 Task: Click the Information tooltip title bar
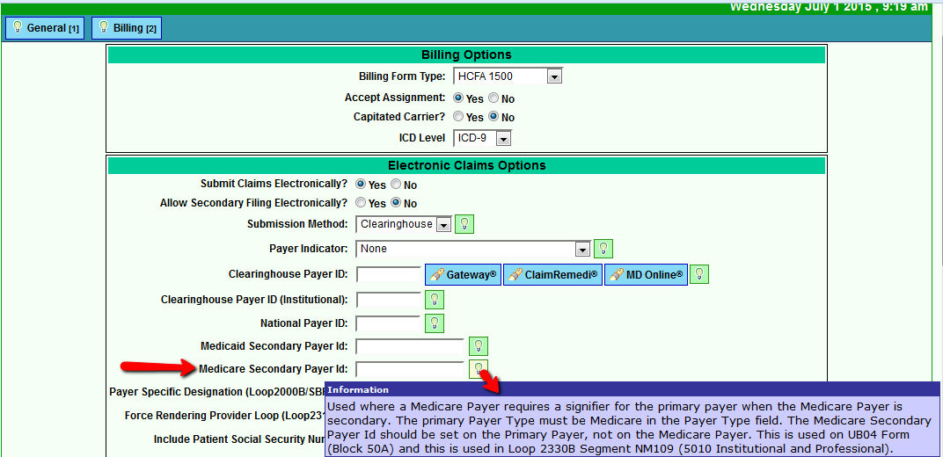tap(632, 389)
